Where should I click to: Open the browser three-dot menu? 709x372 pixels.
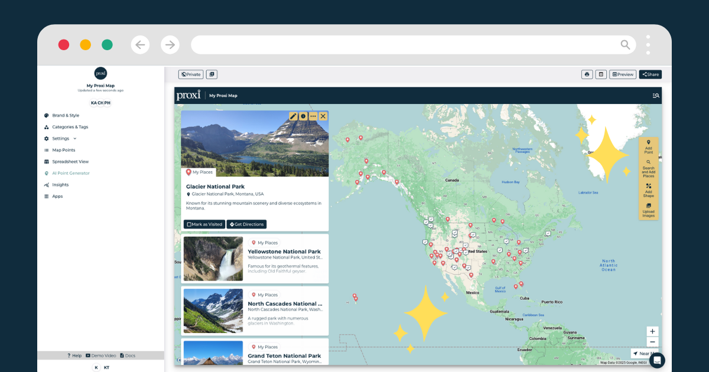point(648,45)
